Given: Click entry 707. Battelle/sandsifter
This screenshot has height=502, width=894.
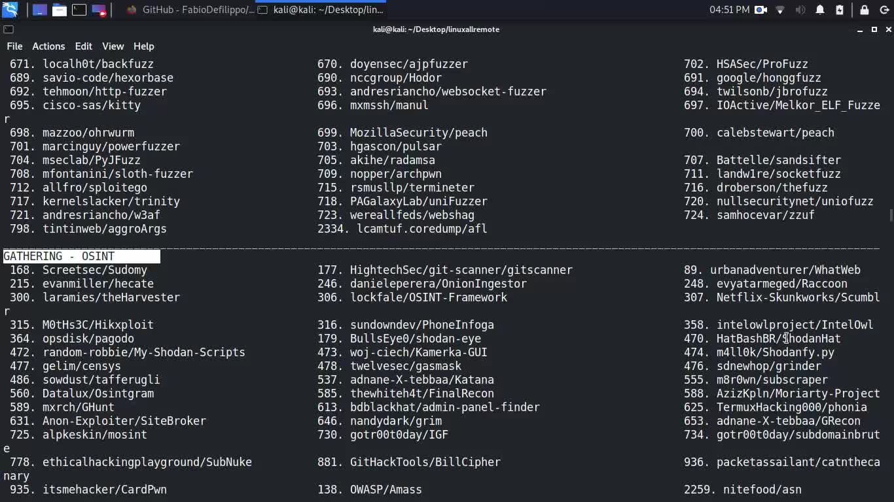Looking at the screenshot, I should point(762,160).
